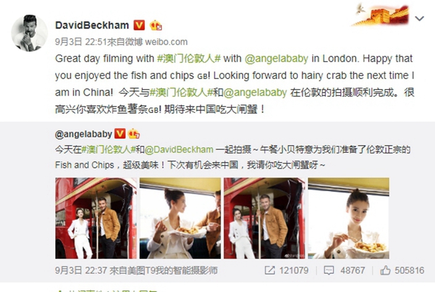Open DavidBeckham username link

tap(92, 25)
